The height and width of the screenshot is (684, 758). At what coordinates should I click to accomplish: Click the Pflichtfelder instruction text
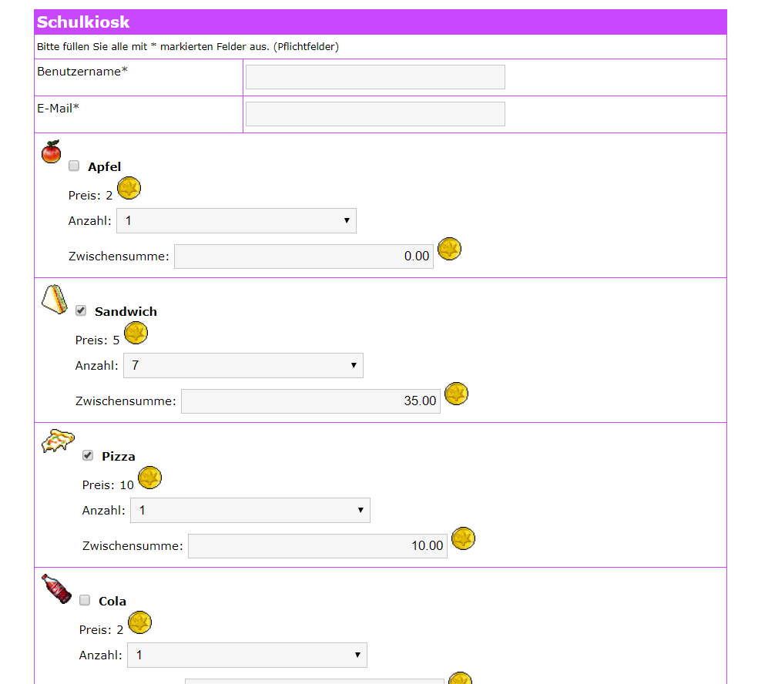(188, 47)
